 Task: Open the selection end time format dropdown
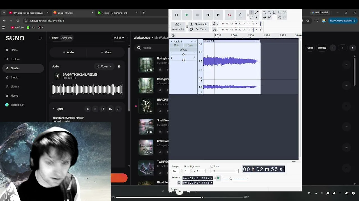[x=211, y=183]
